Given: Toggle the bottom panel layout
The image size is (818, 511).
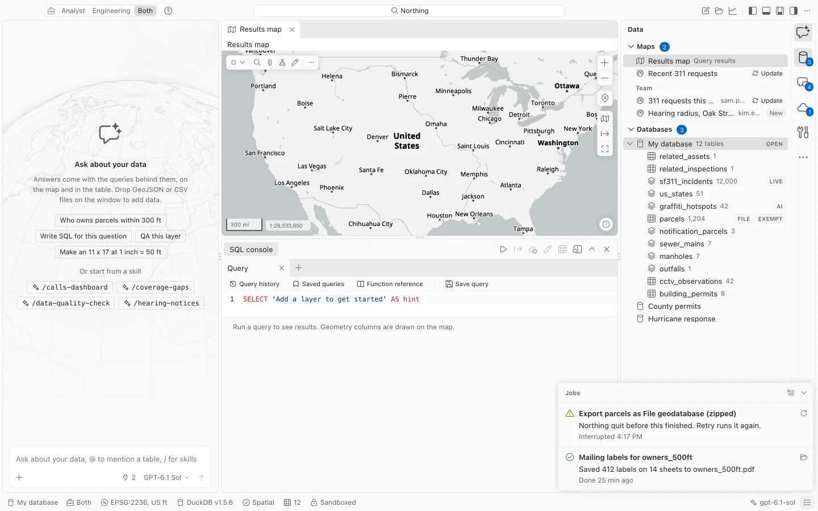Looking at the screenshot, I should click(766, 11).
